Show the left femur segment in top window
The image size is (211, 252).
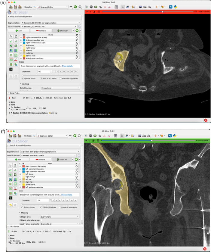point(21,45)
